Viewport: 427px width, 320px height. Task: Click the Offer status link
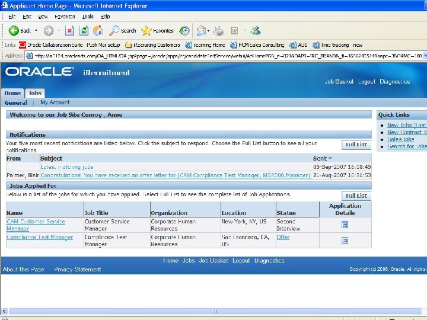point(283,237)
